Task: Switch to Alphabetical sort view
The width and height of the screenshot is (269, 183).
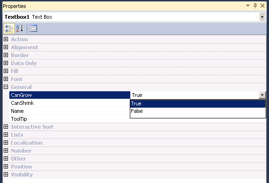Action: click(20, 29)
